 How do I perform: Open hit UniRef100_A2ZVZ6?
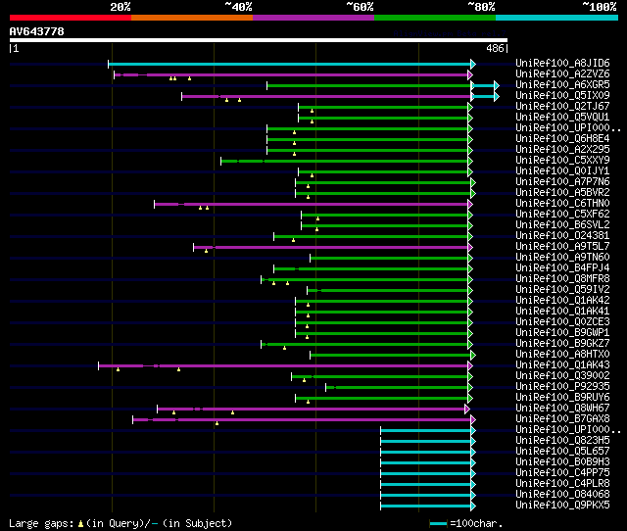562,74
